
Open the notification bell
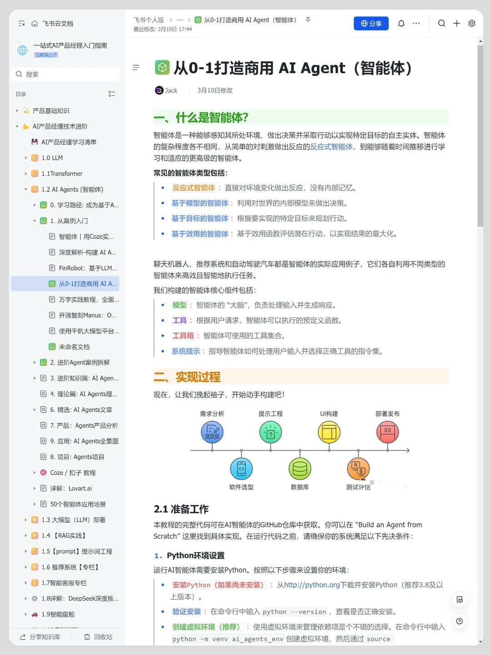401,23
